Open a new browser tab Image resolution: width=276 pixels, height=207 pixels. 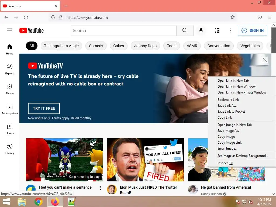[x=66, y=6]
